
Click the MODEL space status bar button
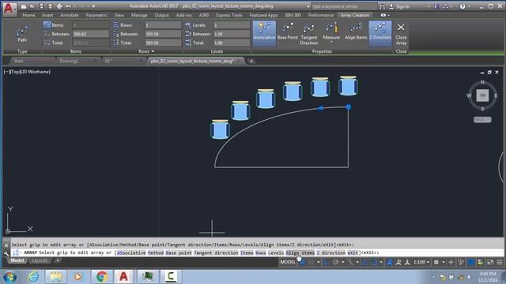(288, 262)
